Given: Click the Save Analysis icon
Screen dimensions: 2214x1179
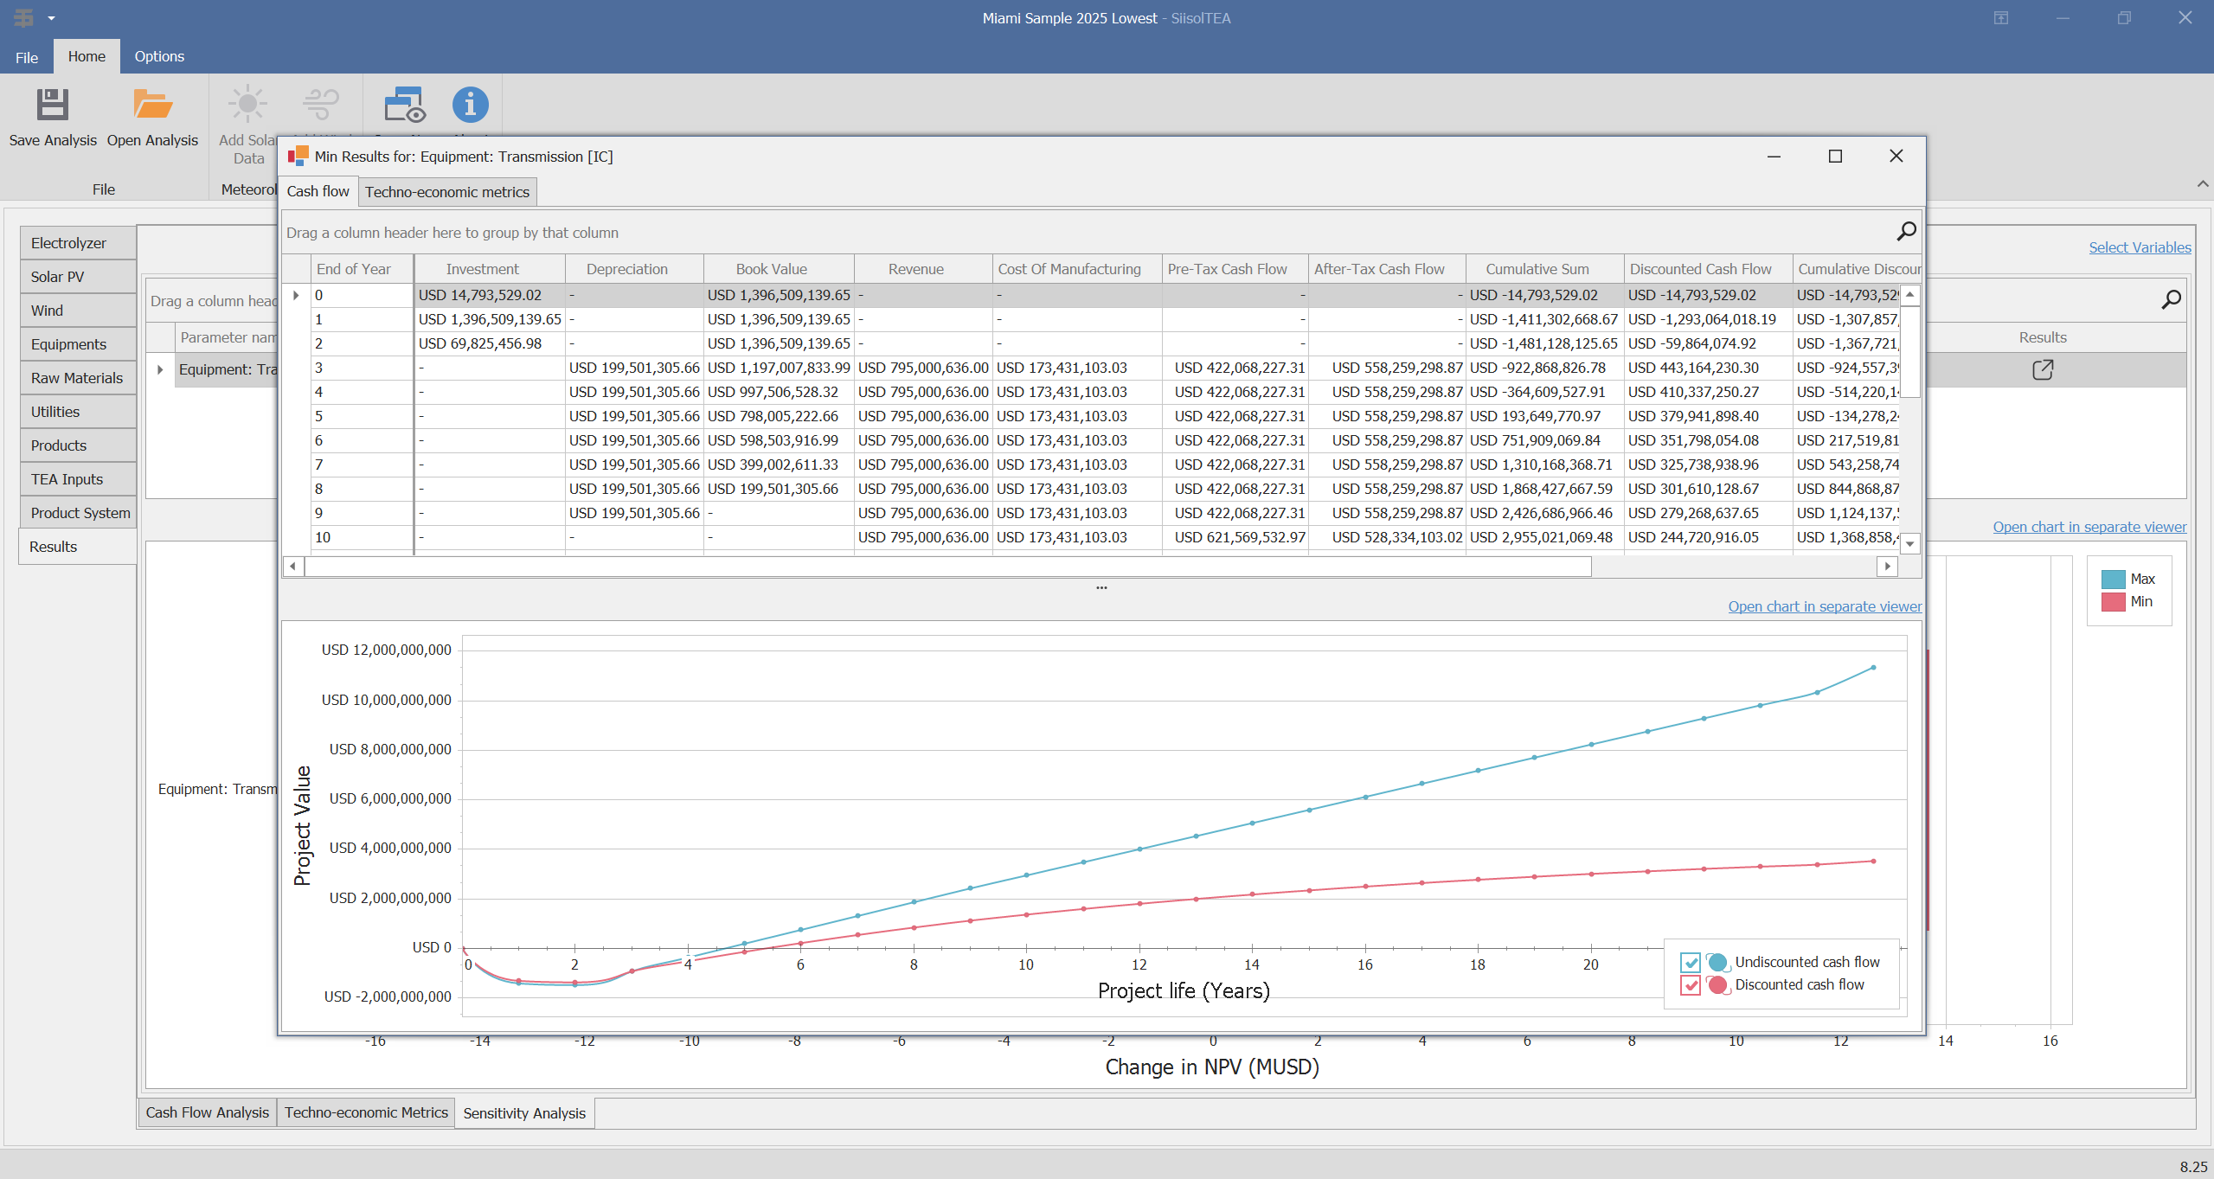Looking at the screenshot, I should [x=52, y=104].
